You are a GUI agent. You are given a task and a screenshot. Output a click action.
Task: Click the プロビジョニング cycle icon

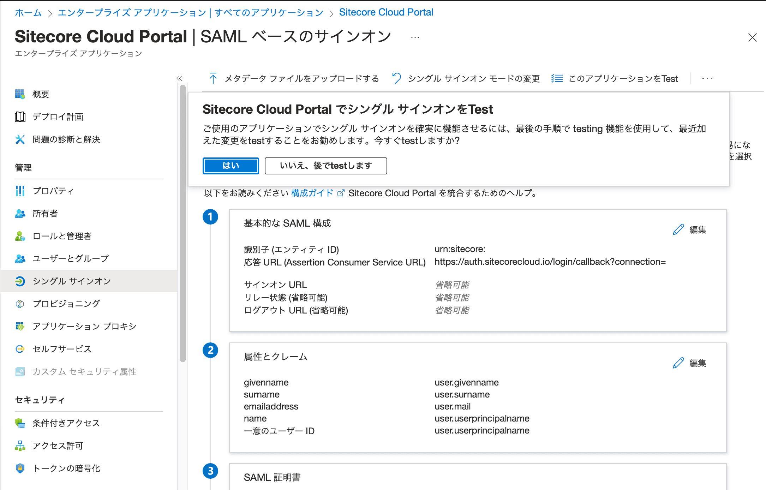click(20, 304)
